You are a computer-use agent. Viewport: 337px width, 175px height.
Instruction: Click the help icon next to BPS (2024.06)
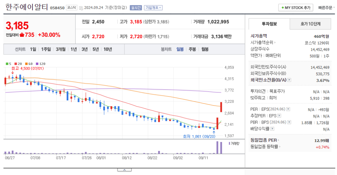click(x=289, y=122)
